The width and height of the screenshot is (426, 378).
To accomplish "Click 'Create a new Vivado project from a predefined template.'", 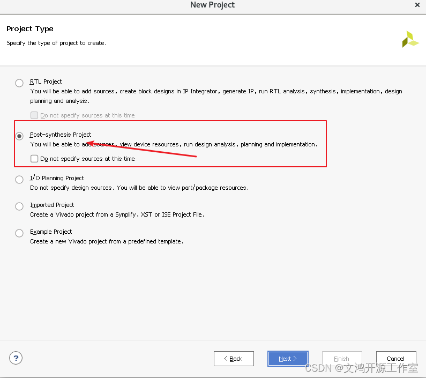I will pos(107,241).
